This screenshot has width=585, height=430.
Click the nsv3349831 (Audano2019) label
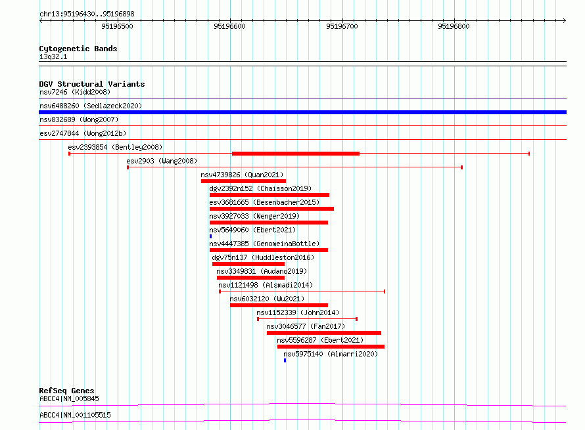[262, 271]
